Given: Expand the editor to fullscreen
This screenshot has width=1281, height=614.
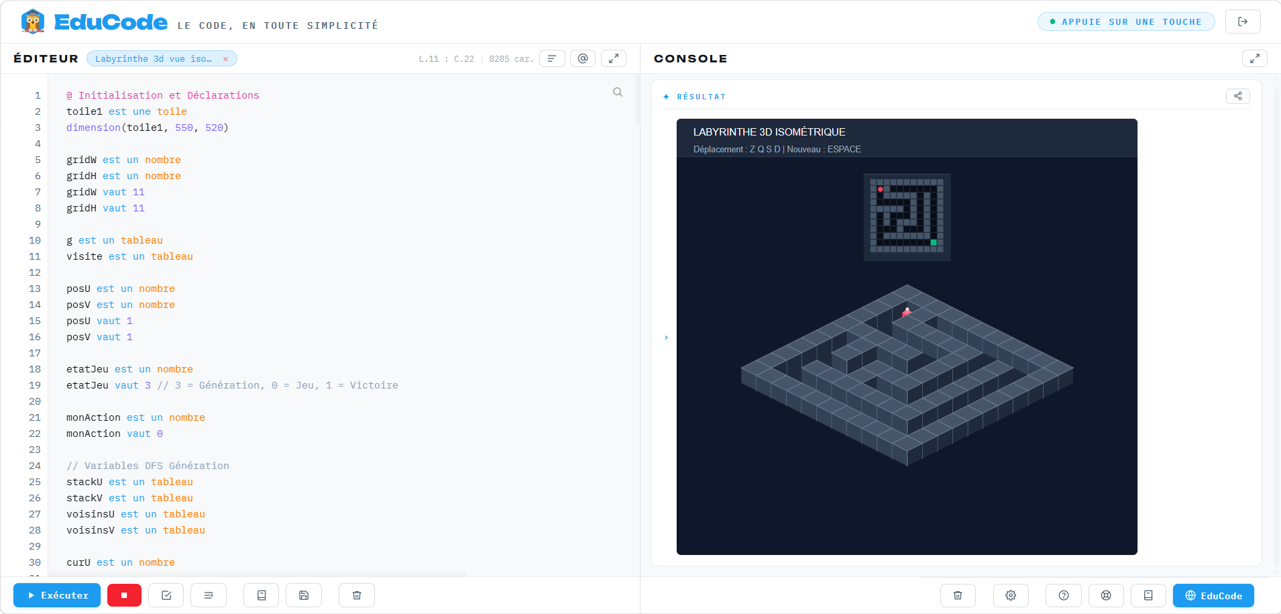Looking at the screenshot, I should coord(614,58).
